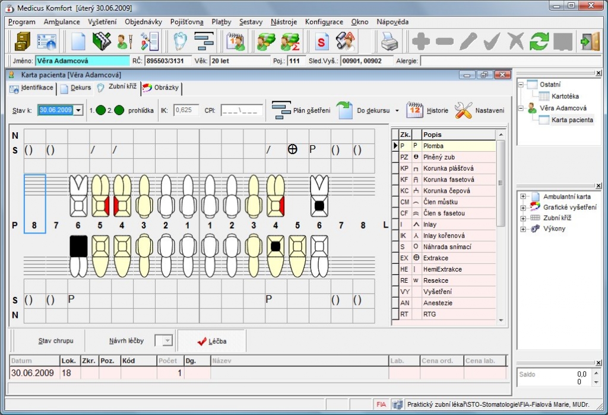Open the tooth icon in main toolbar
Image resolution: width=608 pixels, height=415 pixels.
pyautogui.click(x=180, y=41)
